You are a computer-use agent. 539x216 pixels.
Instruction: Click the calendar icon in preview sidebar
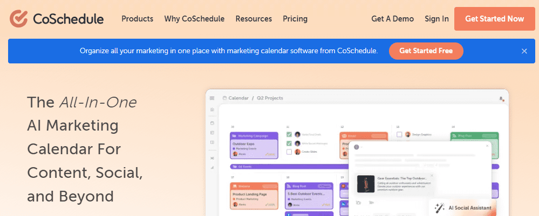click(212, 123)
